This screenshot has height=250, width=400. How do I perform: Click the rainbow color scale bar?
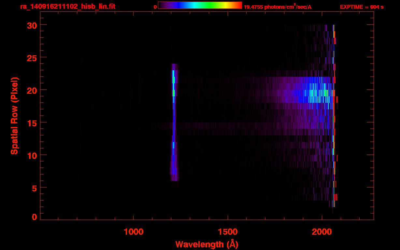(200, 5)
